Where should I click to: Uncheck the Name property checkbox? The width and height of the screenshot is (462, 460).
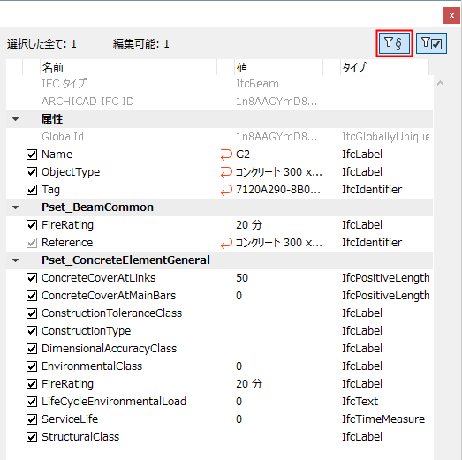32,155
